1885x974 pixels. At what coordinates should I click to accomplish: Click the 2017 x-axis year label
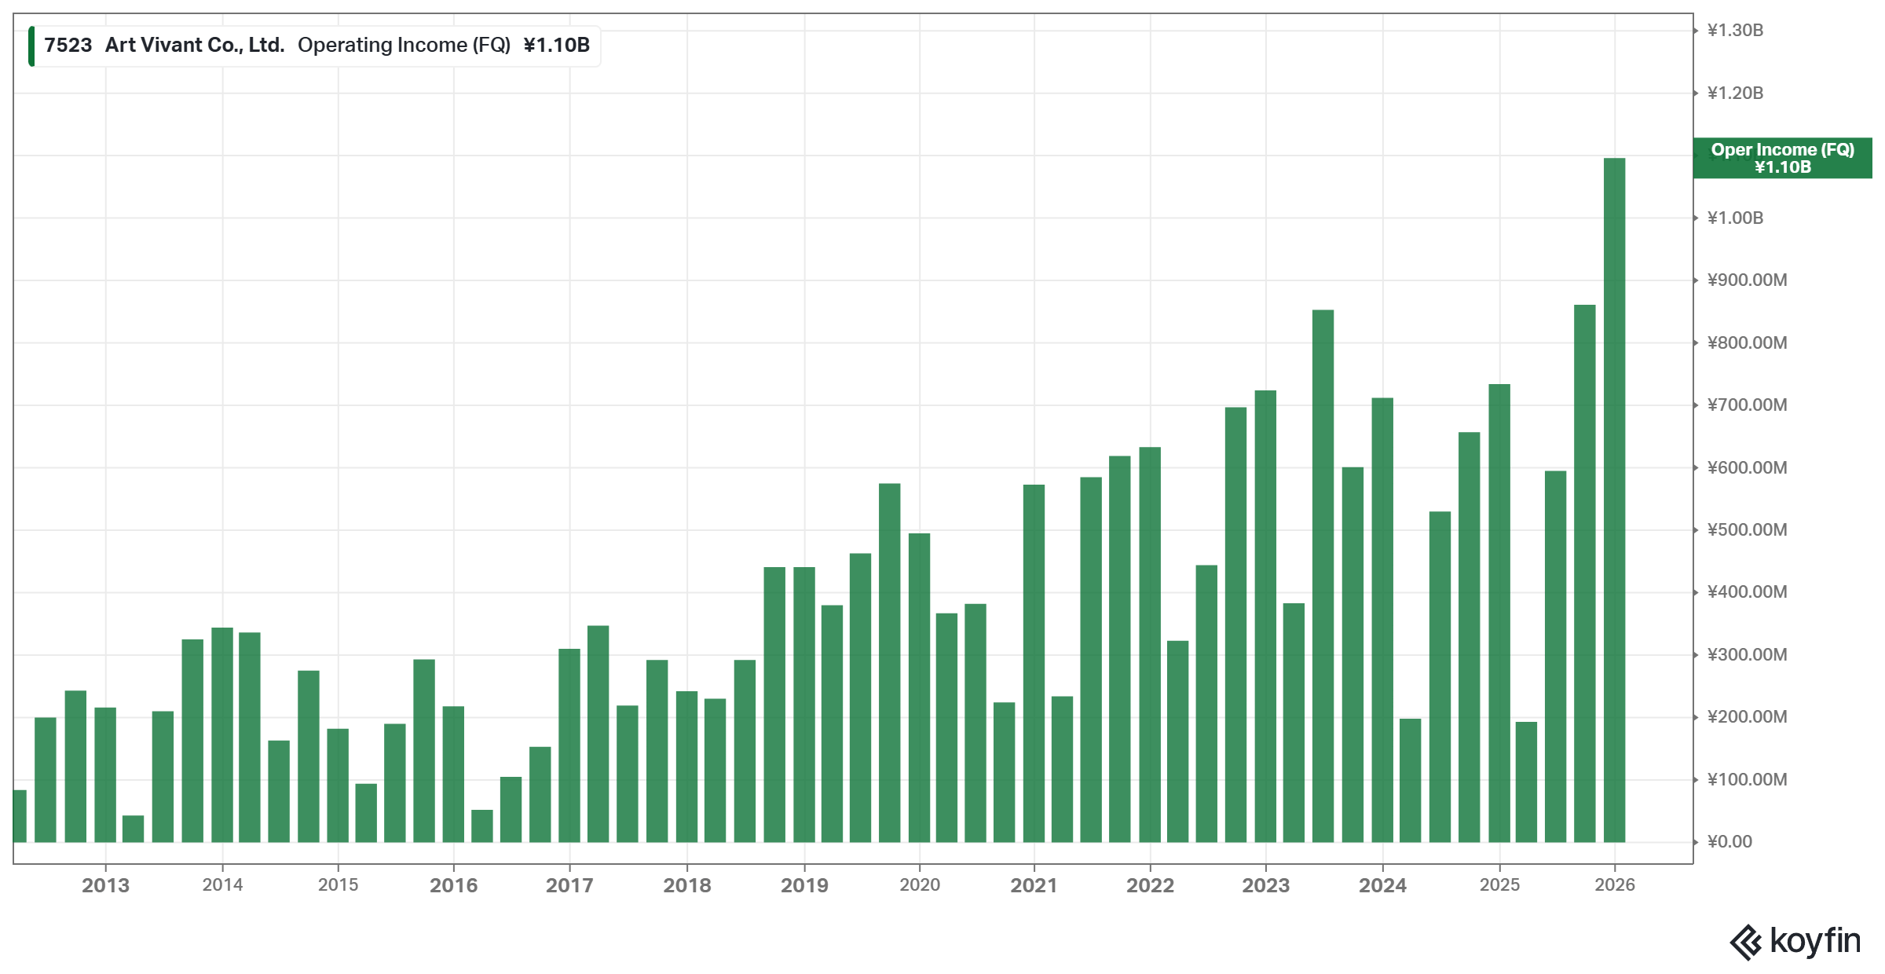(x=569, y=885)
